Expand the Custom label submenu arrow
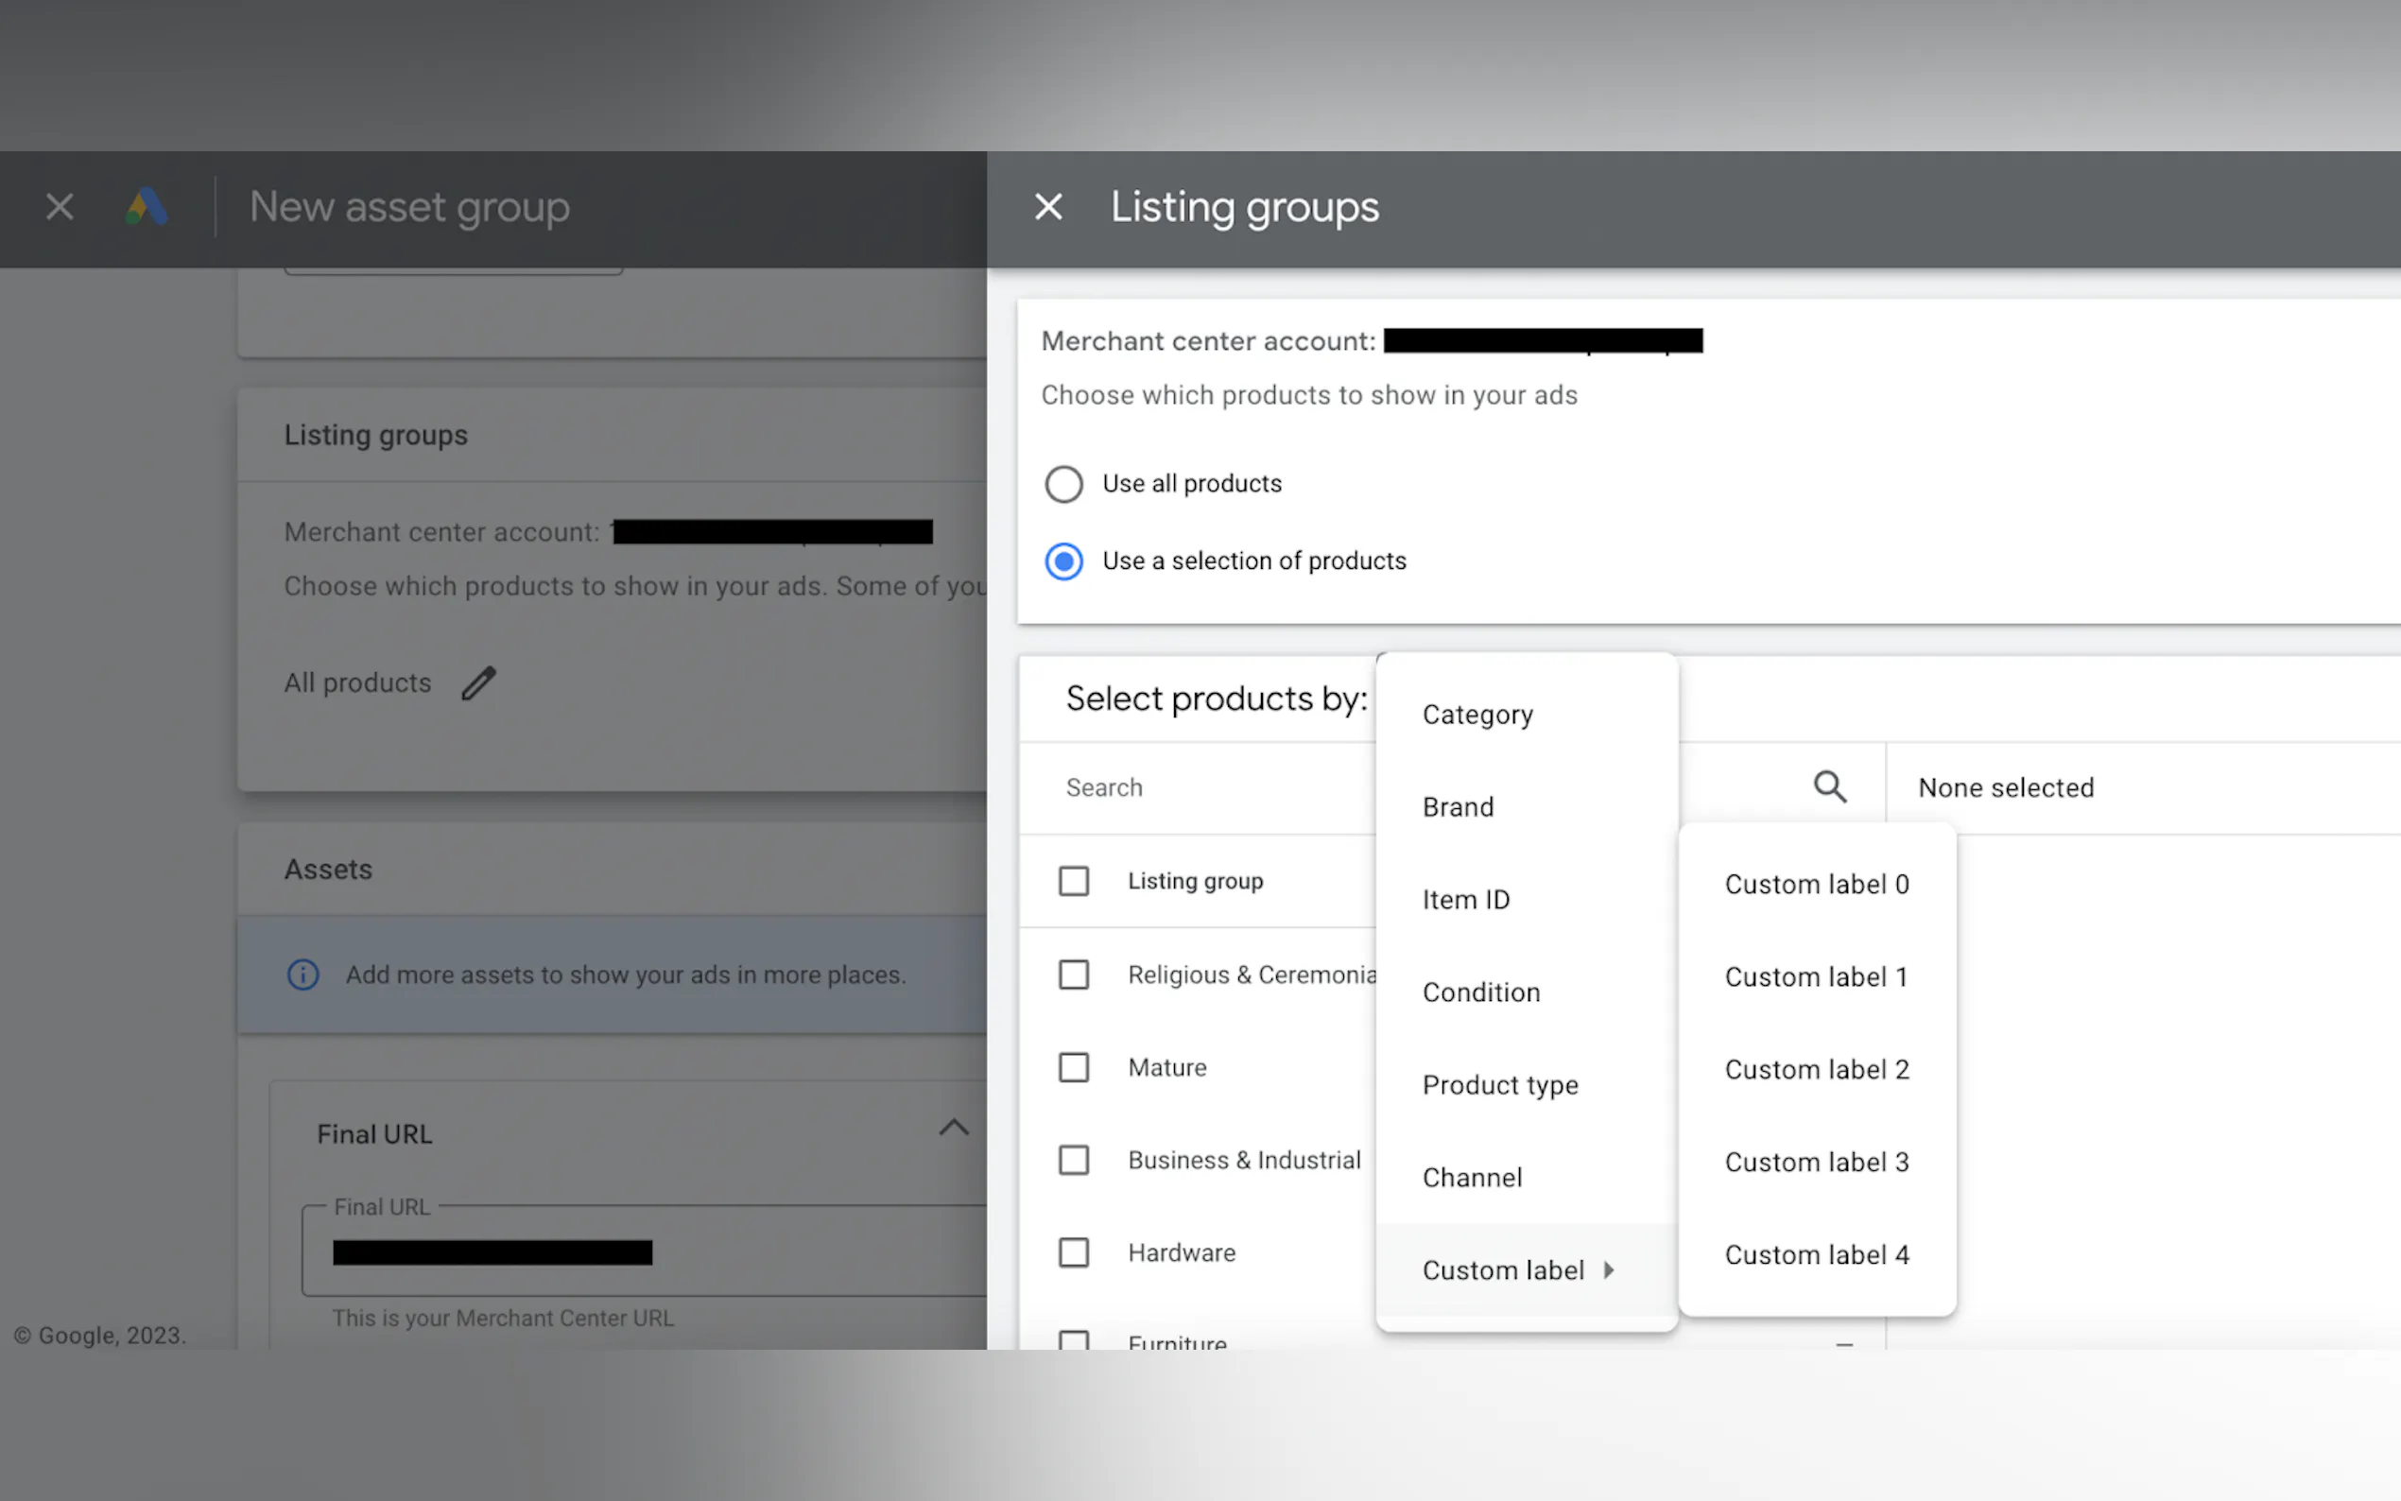2401x1501 pixels. (x=1608, y=1269)
